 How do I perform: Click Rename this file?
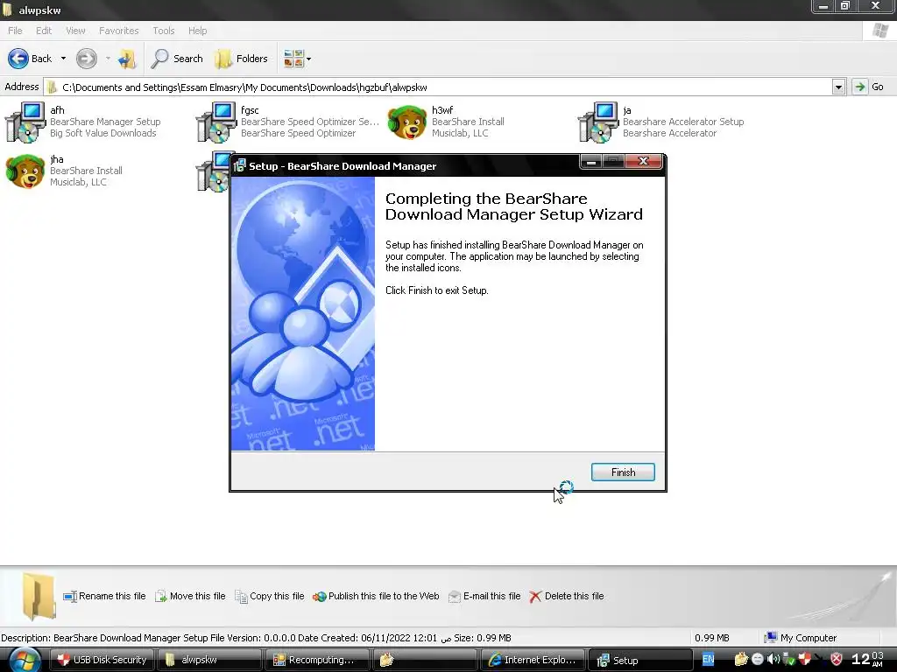pos(105,596)
